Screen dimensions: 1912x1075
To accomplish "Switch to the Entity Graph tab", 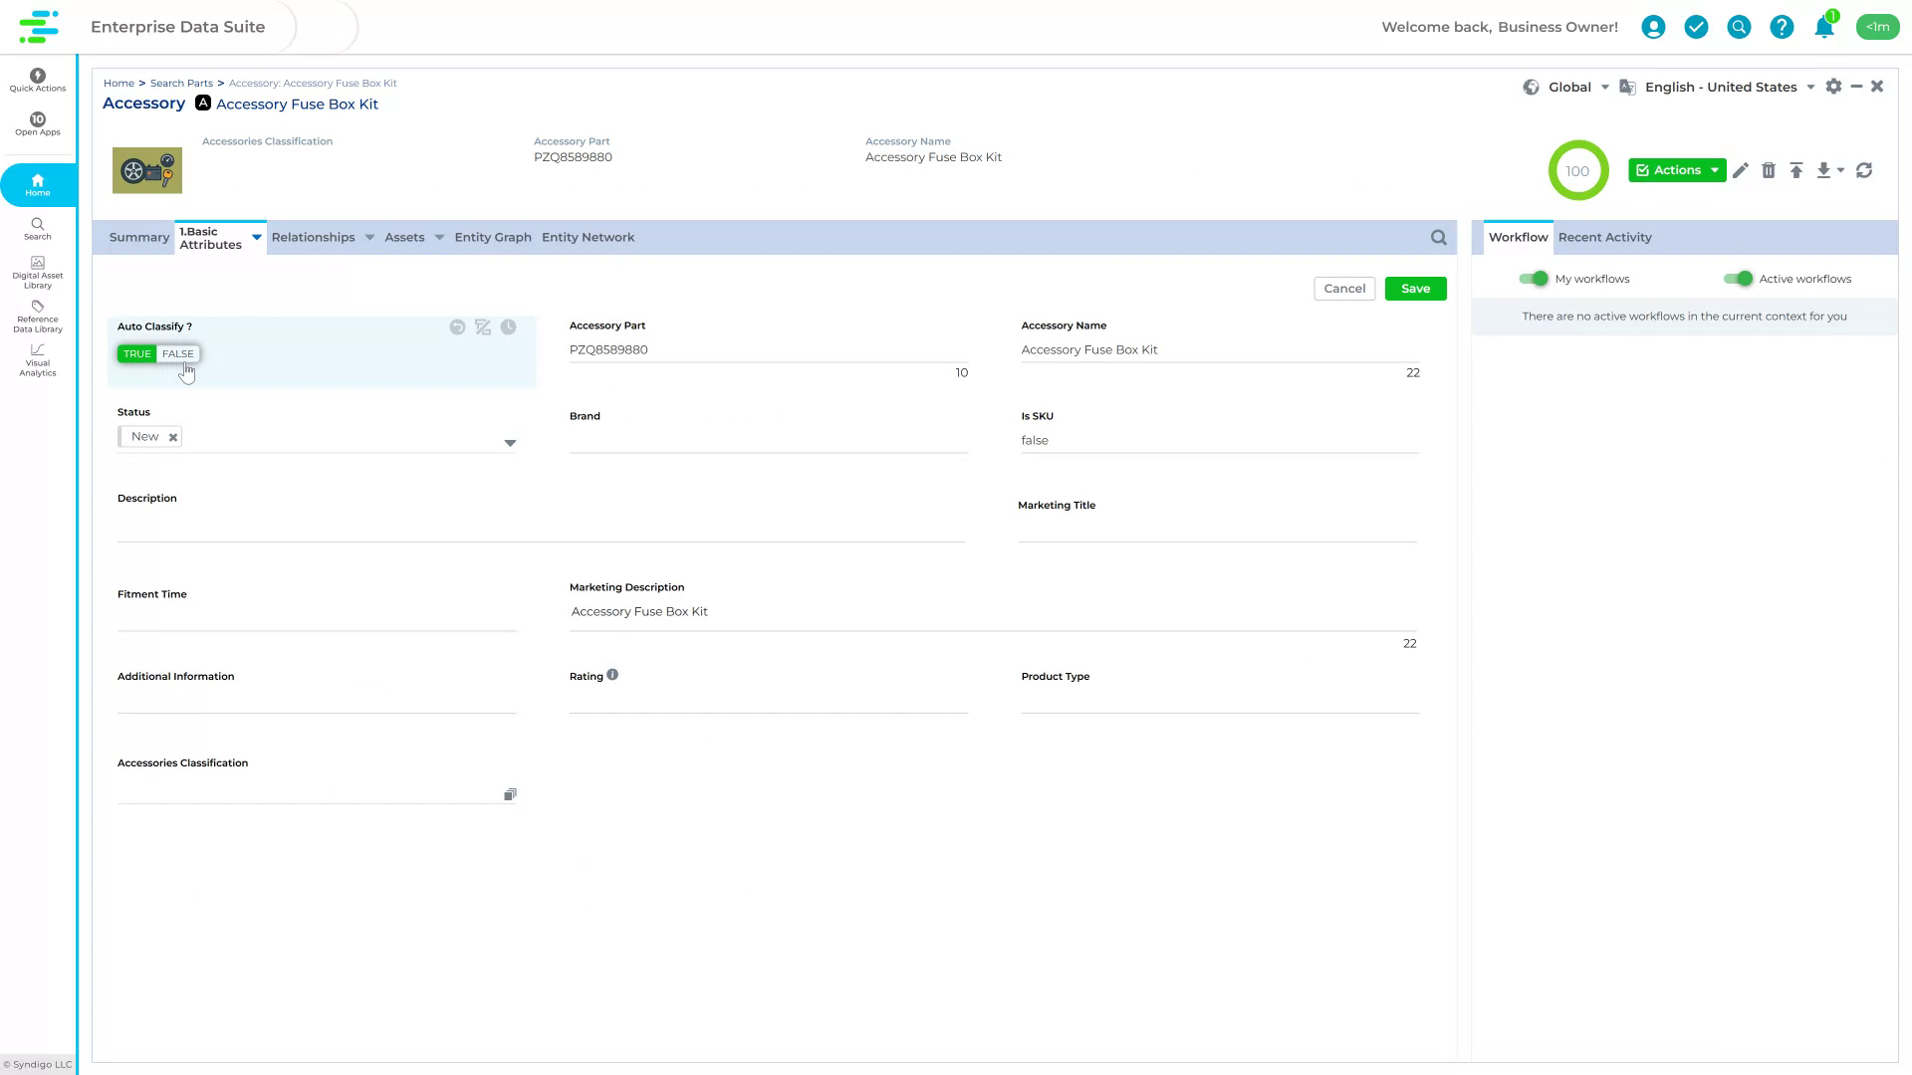I will pos(492,237).
